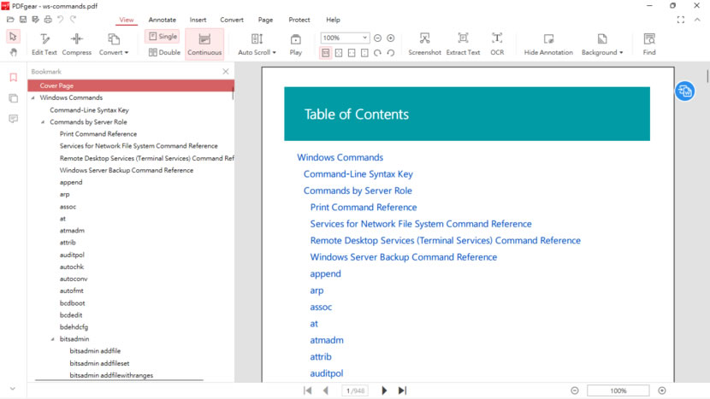710x399 pixels.
Task: Collapse the ribbon with the up chevron
Action: pos(697,20)
